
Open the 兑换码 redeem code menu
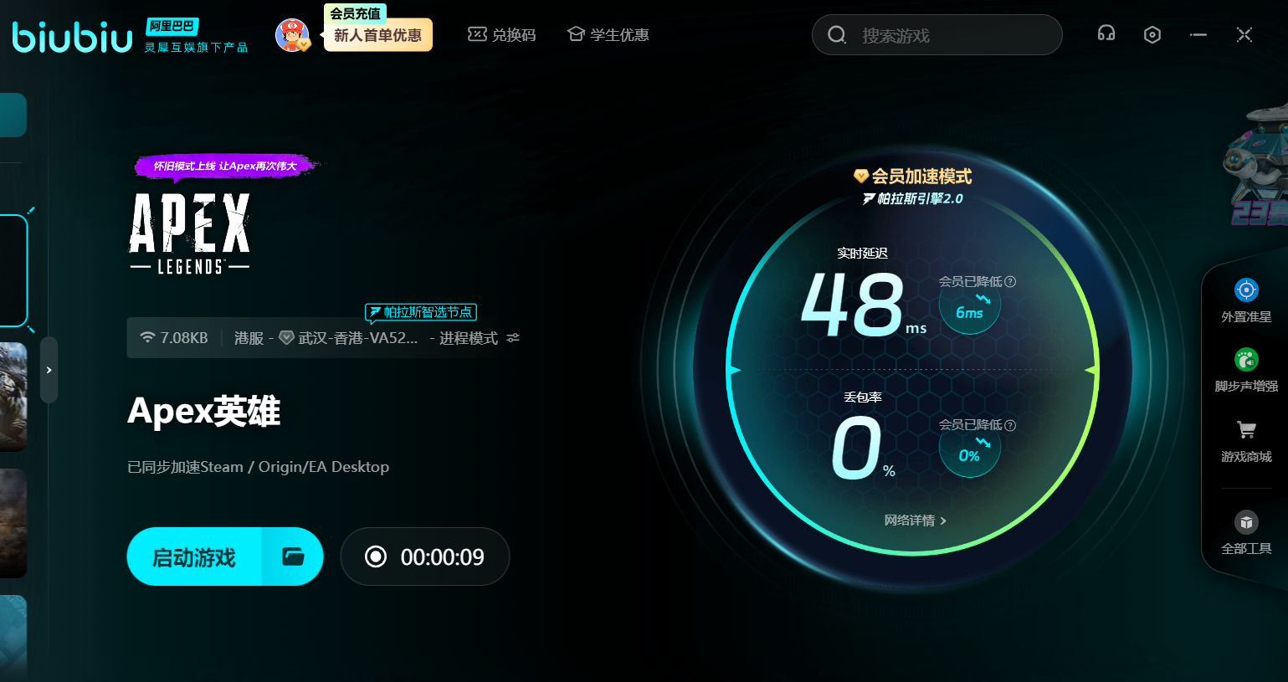coord(501,35)
